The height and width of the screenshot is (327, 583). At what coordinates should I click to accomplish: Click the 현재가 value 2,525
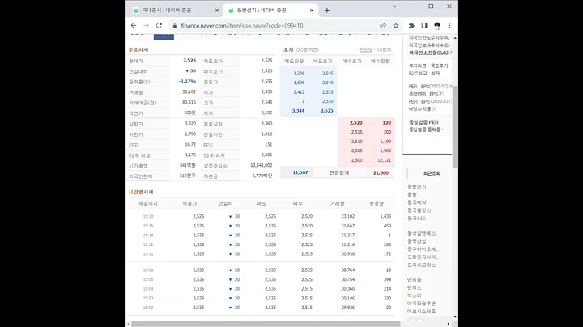point(189,60)
